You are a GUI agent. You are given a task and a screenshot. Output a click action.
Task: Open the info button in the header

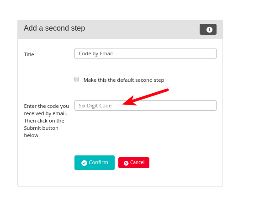[208, 29]
